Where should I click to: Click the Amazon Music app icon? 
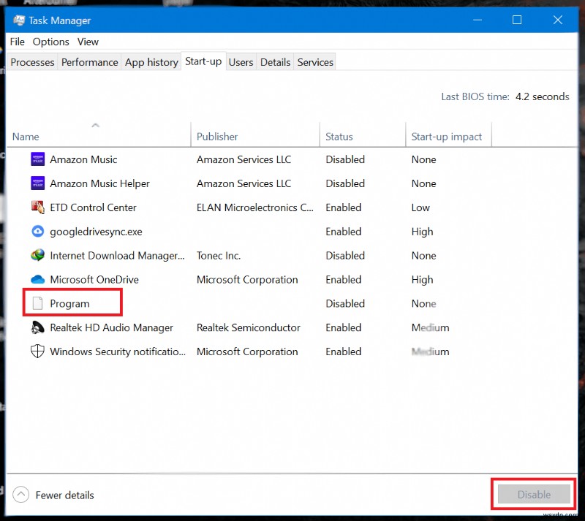click(x=37, y=159)
